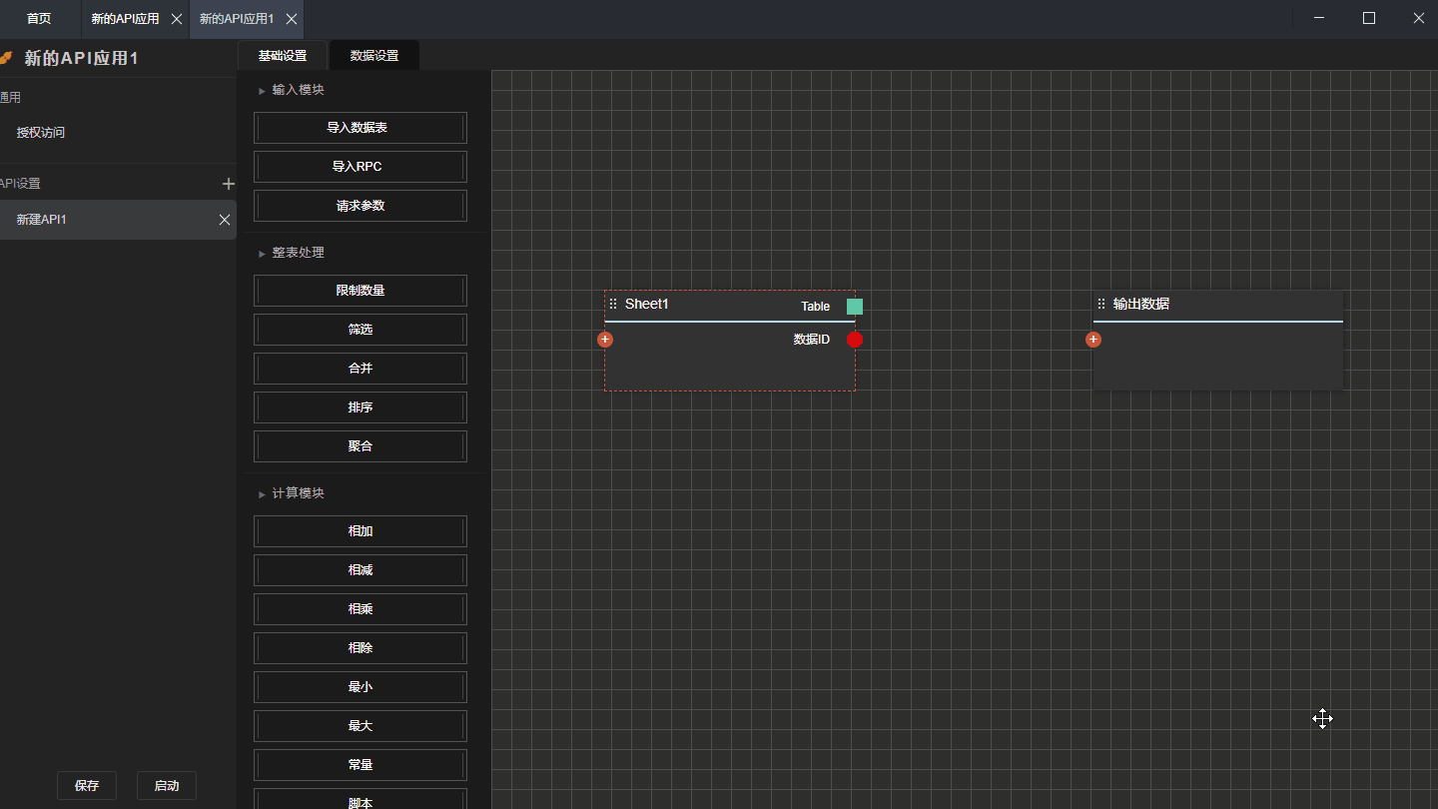
Task: Click the red plus port on Sheet1 node
Action: [x=605, y=340]
